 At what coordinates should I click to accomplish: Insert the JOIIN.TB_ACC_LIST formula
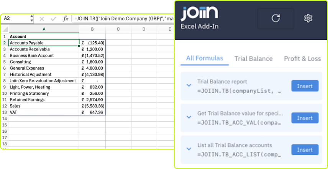tap(305, 150)
